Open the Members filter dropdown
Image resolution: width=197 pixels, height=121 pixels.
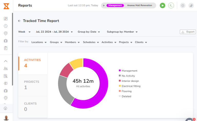pyautogui.click(x=72, y=42)
